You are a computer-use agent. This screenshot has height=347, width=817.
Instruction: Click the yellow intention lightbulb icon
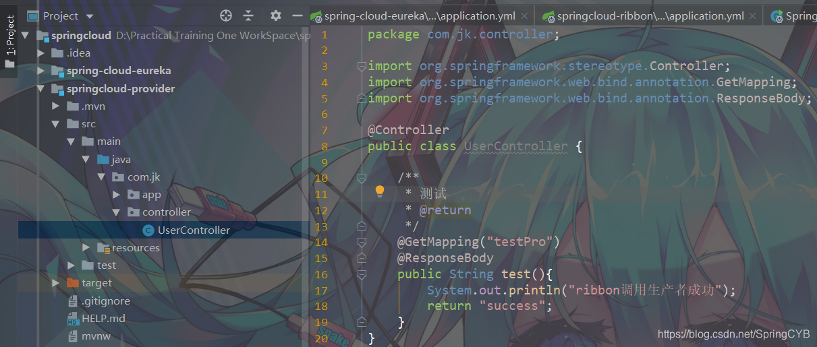point(380,191)
